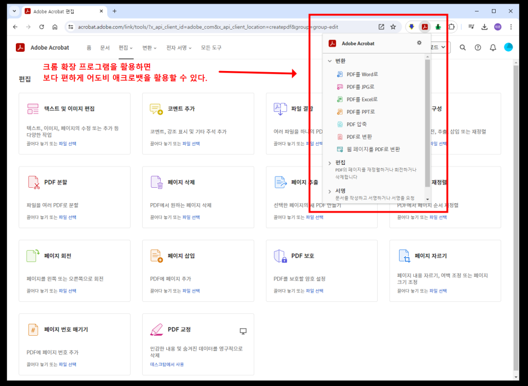Go to the browser home page
The image size is (528, 386).
(x=55, y=27)
